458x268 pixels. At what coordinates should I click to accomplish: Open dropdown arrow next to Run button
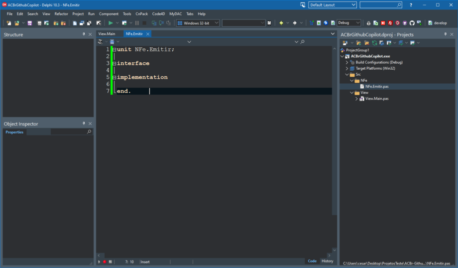coord(117,23)
